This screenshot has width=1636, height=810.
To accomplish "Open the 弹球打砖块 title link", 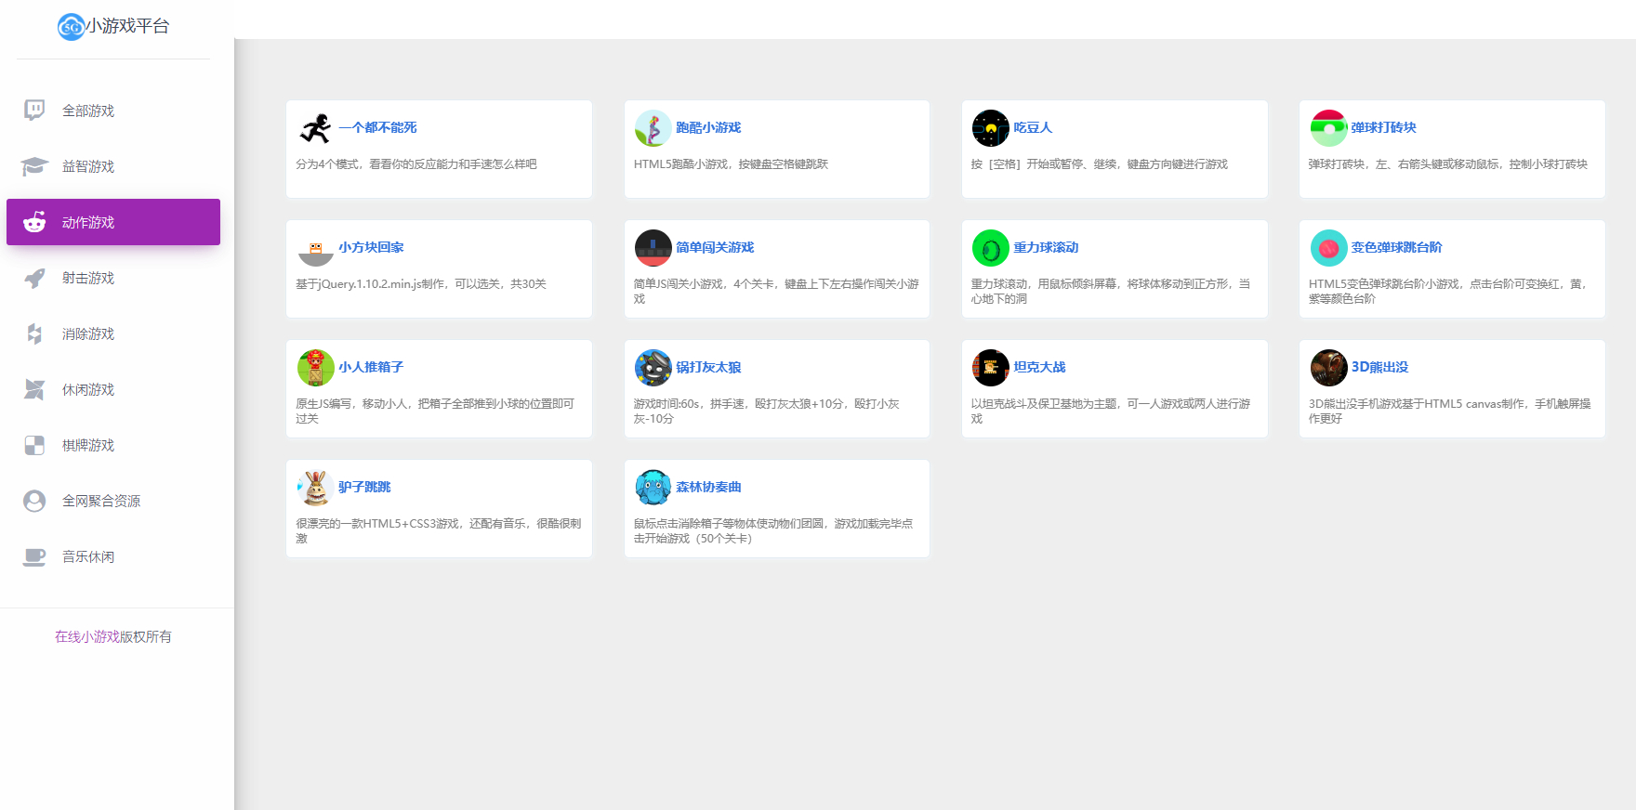I will click(x=1384, y=127).
